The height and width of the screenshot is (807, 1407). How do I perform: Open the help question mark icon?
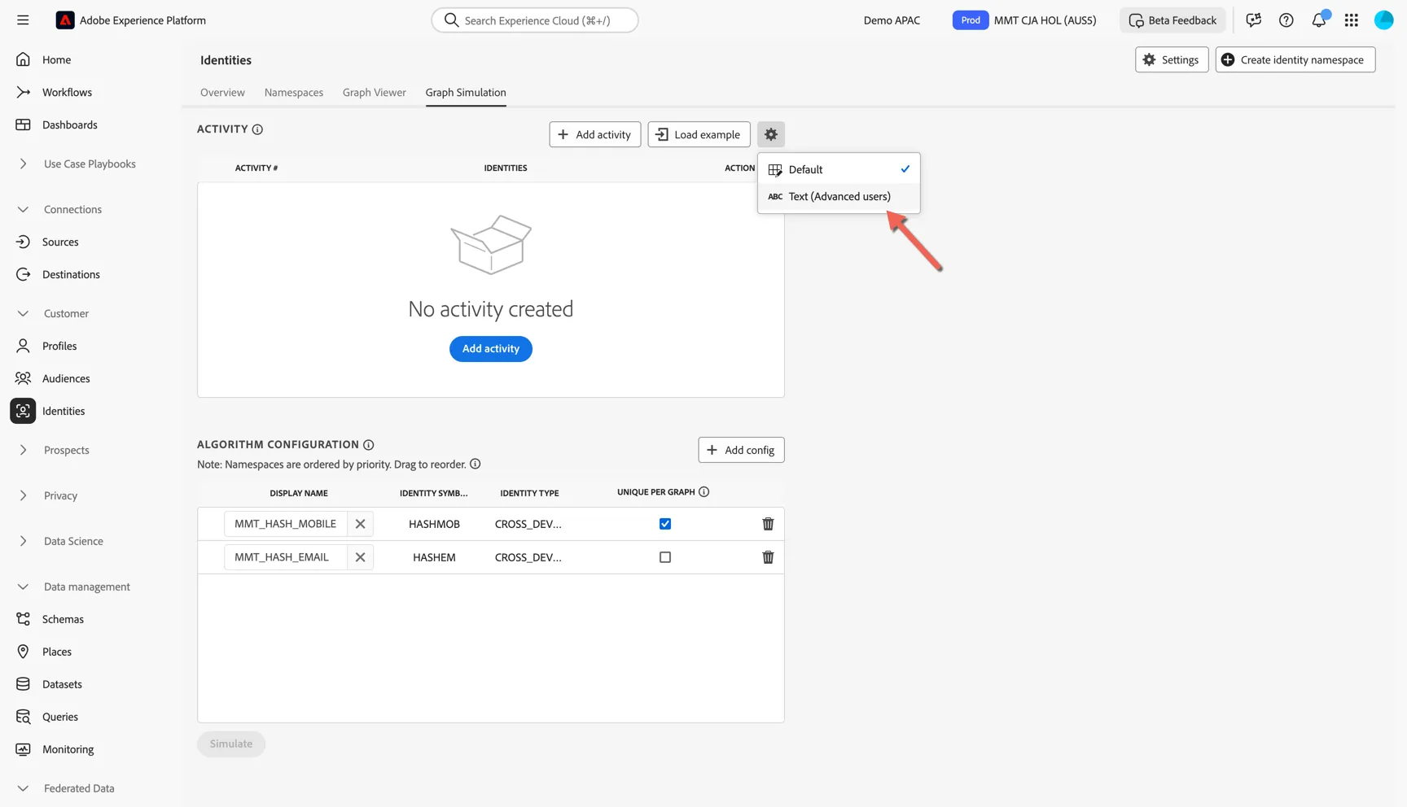click(1286, 20)
